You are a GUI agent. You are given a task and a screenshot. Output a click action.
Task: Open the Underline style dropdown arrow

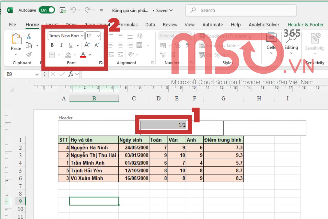point(78,45)
